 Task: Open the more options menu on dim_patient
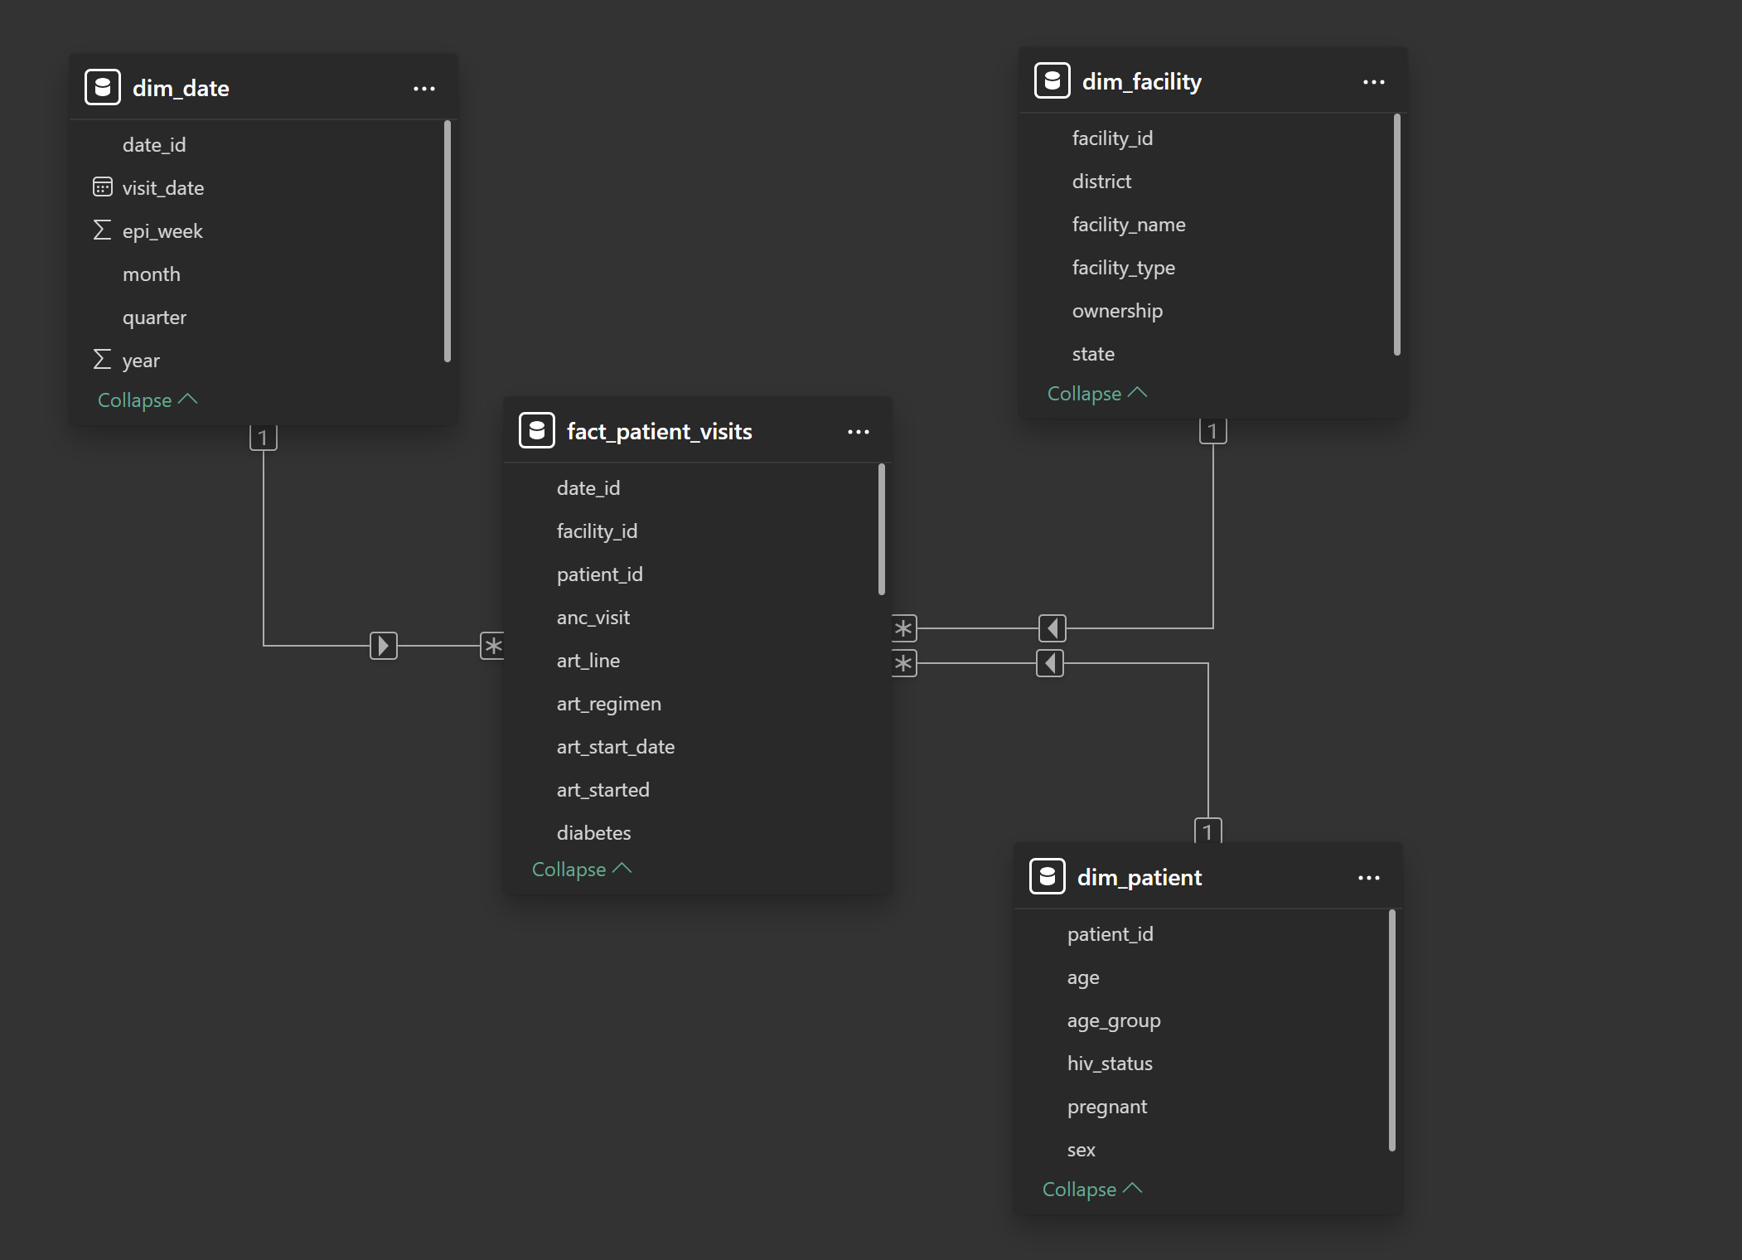tap(1369, 877)
